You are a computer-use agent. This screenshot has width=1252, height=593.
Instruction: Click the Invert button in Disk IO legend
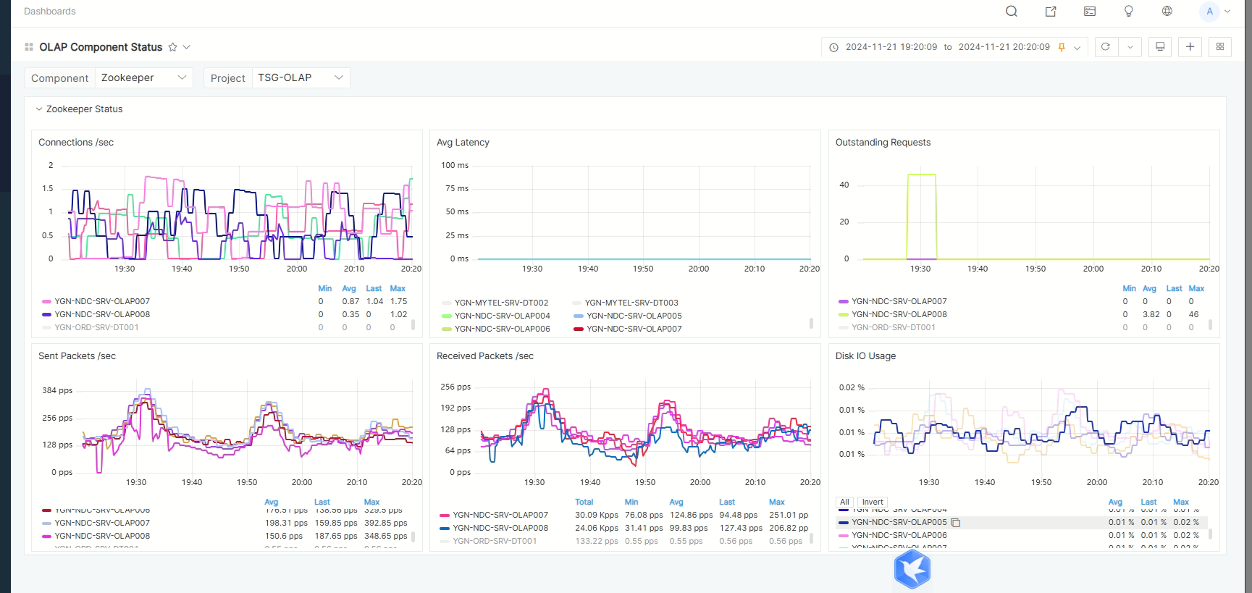pos(873,502)
